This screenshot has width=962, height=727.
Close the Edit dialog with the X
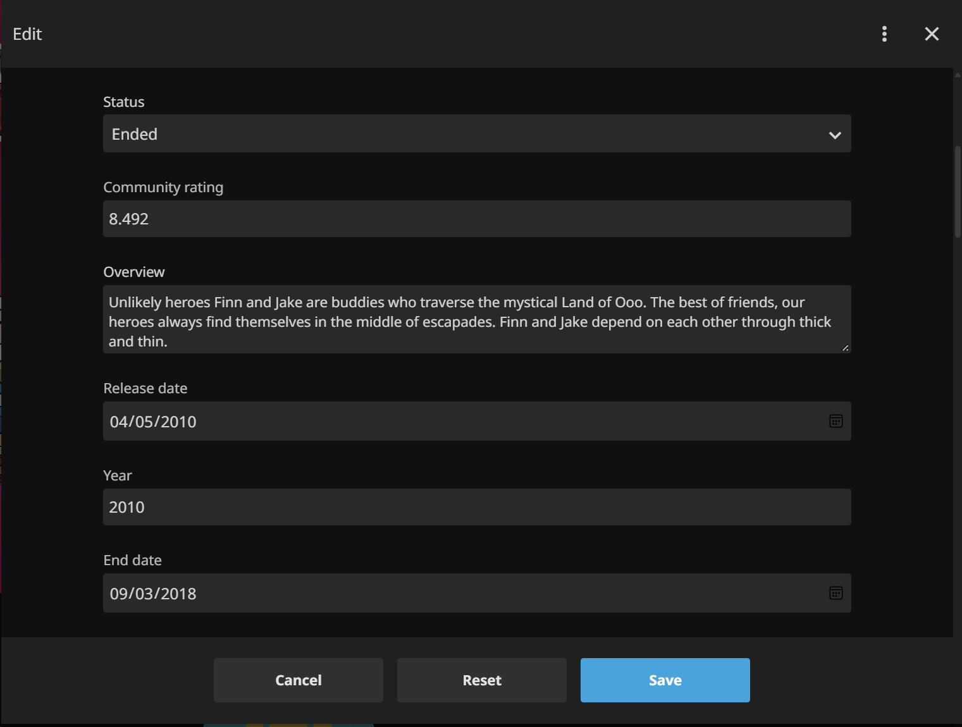[932, 34]
